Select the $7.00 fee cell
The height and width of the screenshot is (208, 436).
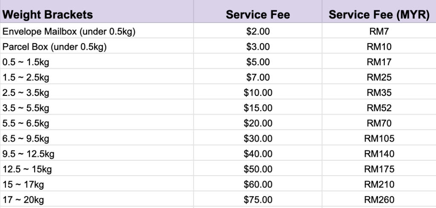[x=258, y=77]
